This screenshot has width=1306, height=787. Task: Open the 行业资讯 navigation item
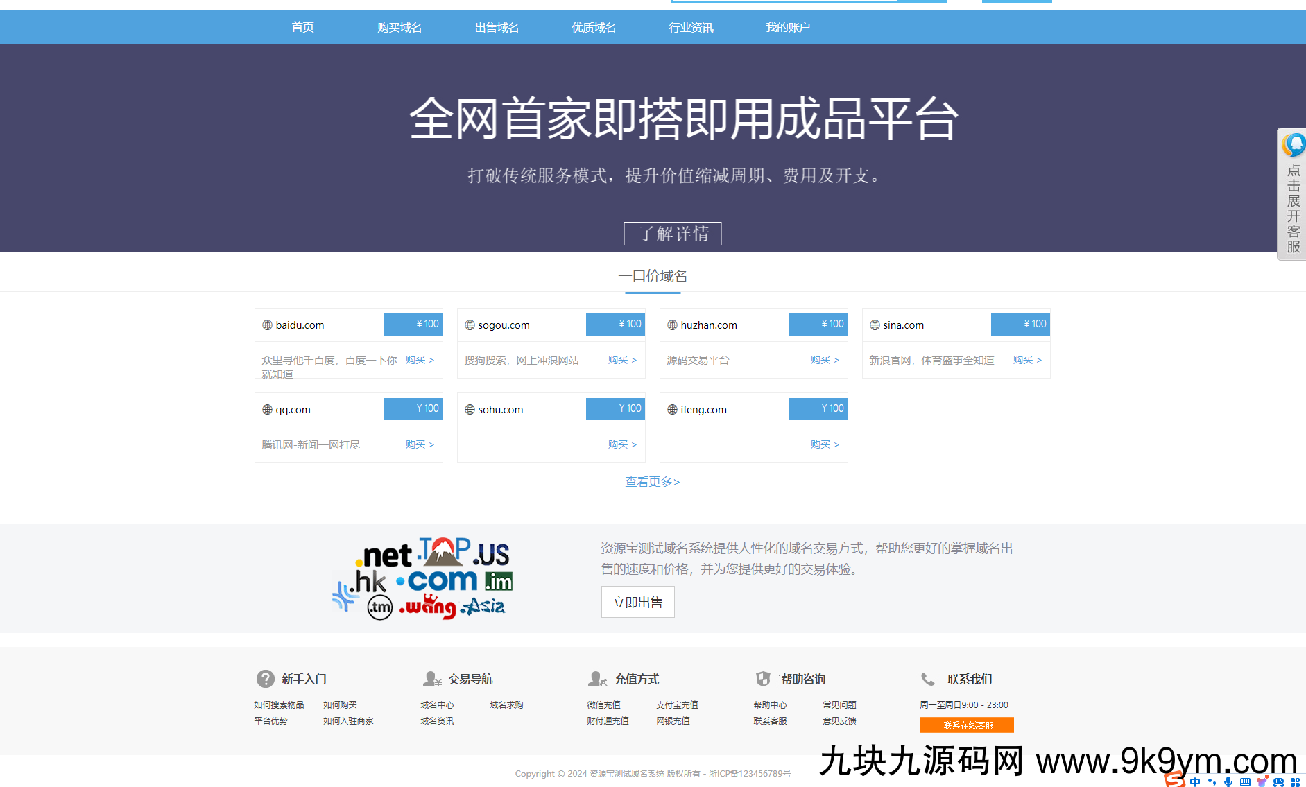pyautogui.click(x=691, y=27)
